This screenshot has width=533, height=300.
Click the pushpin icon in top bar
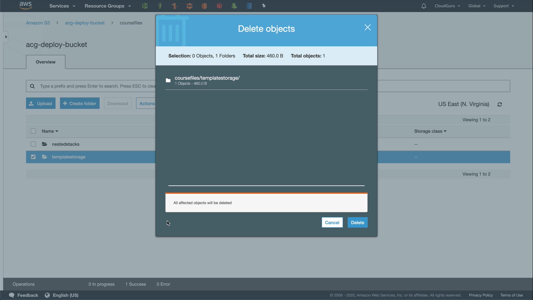(x=264, y=6)
